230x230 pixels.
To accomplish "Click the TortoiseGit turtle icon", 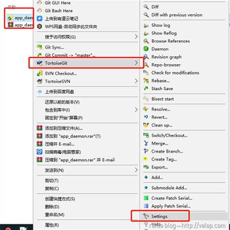I will coord(40,63).
